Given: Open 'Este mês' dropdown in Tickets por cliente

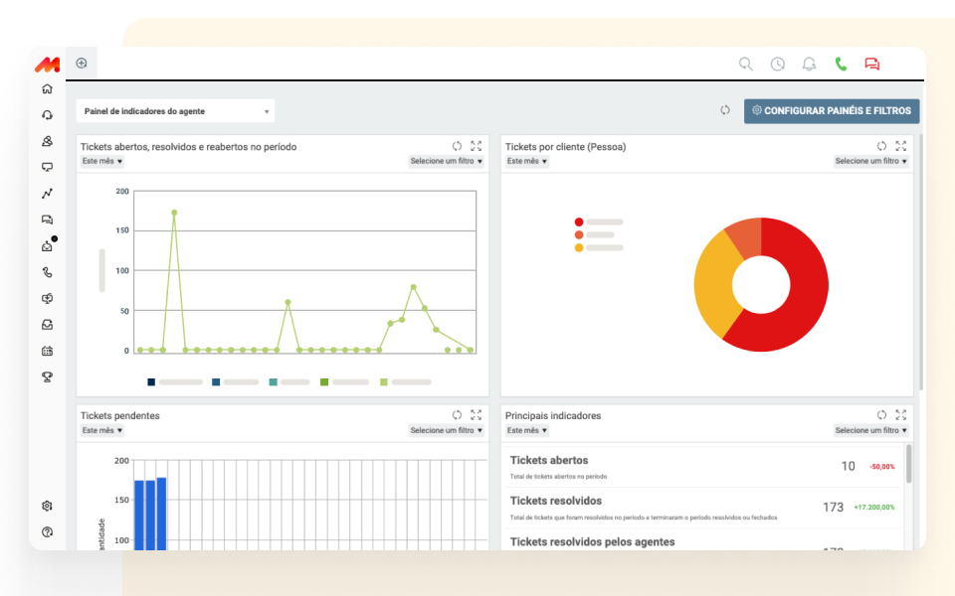Looking at the screenshot, I should 527,161.
